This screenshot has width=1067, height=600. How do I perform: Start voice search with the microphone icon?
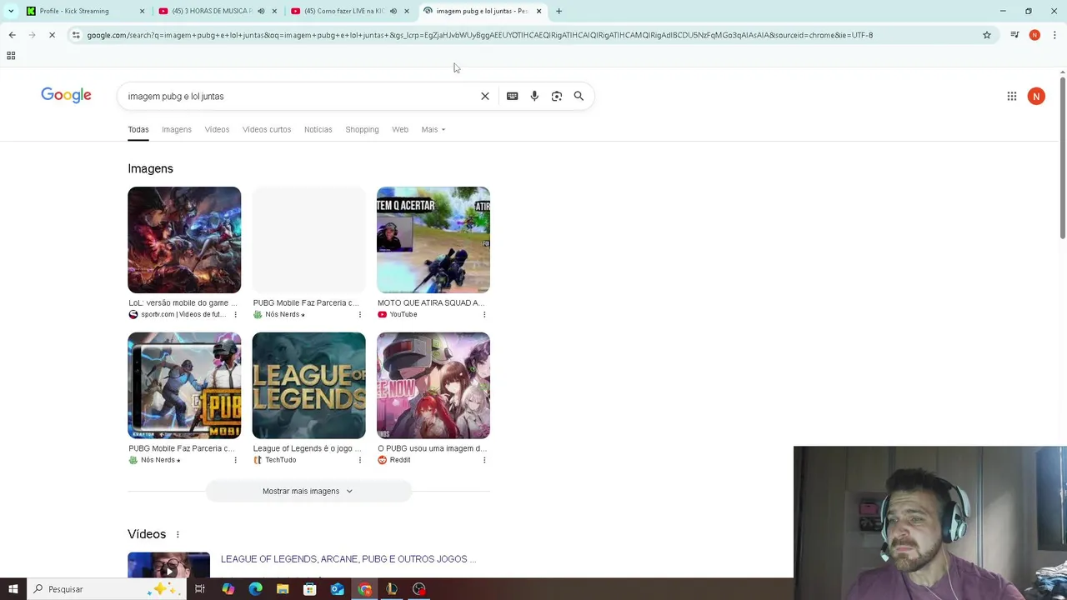tap(534, 96)
